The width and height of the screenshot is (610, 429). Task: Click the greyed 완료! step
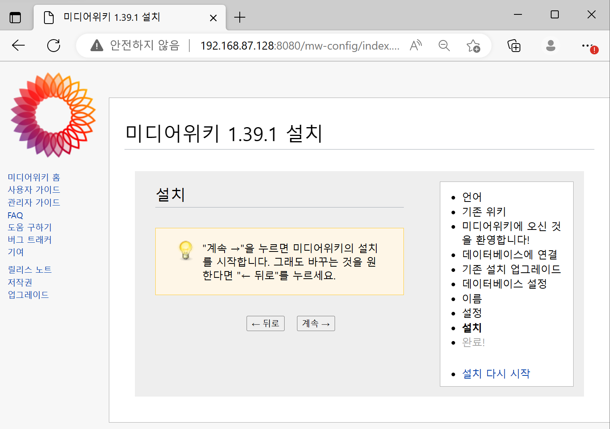(474, 342)
